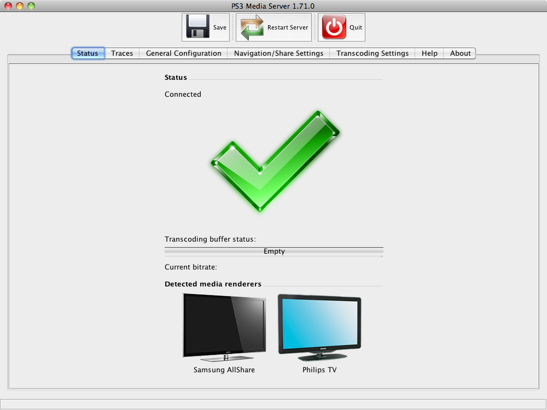The width and height of the screenshot is (547, 410).
Task: Open the General Configuration tab
Action: coord(183,54)
